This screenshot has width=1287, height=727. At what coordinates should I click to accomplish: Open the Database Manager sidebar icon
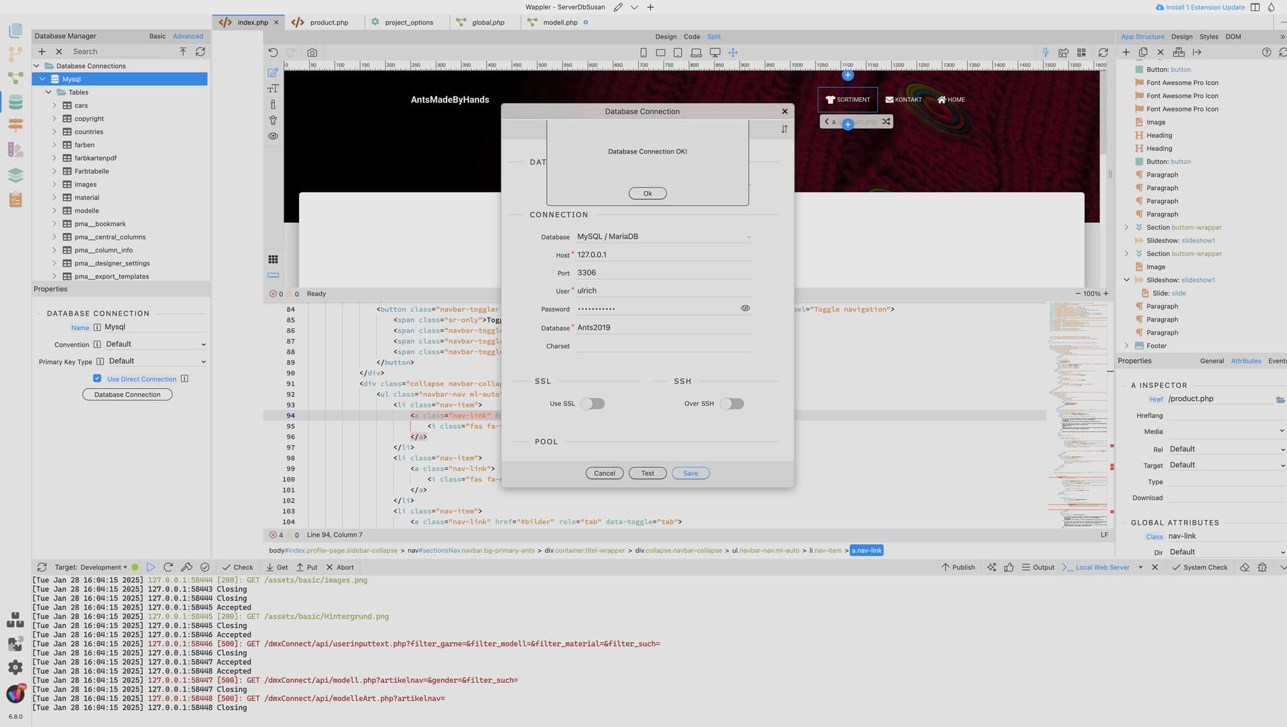(15, 102)
